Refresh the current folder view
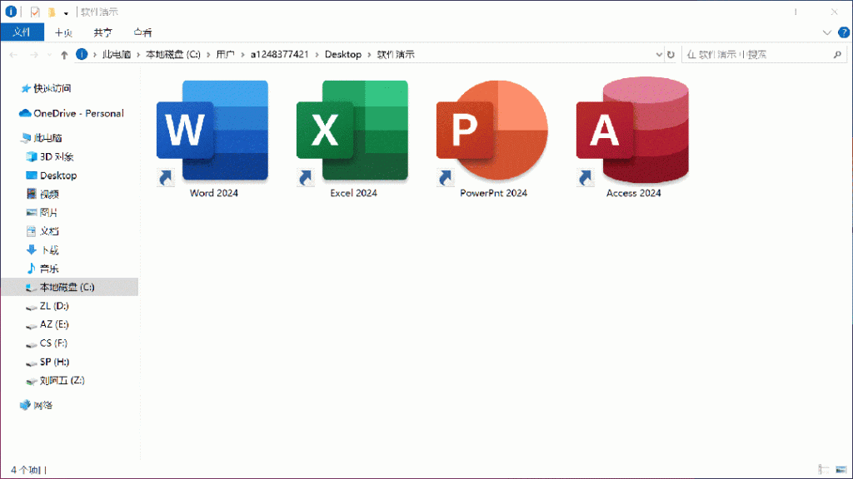 671,54
